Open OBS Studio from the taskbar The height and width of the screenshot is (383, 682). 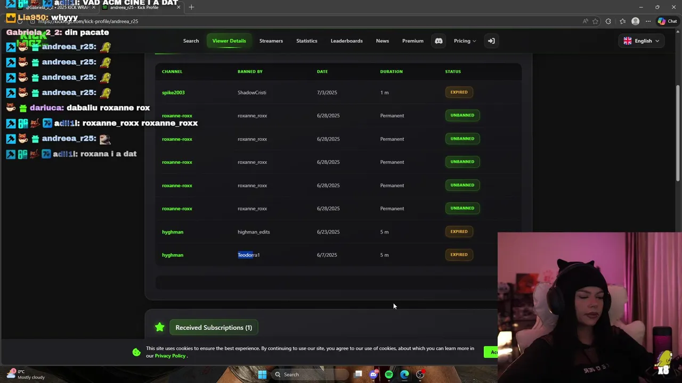coord(420,374)
